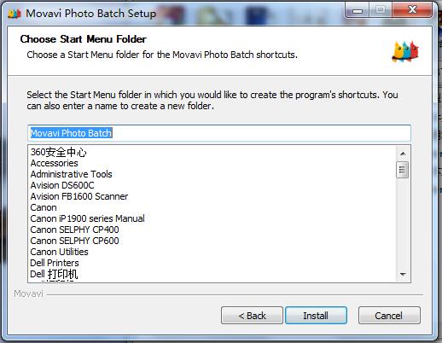Screen dimensions: 442x343
Task: Click the scrollbar up arrow
Action: [403, 154]
